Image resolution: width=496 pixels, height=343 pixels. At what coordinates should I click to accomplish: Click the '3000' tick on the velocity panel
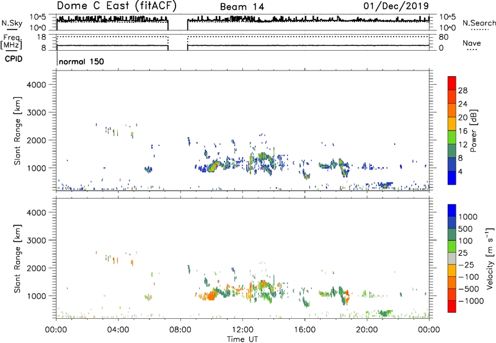[x=36, y=240]
